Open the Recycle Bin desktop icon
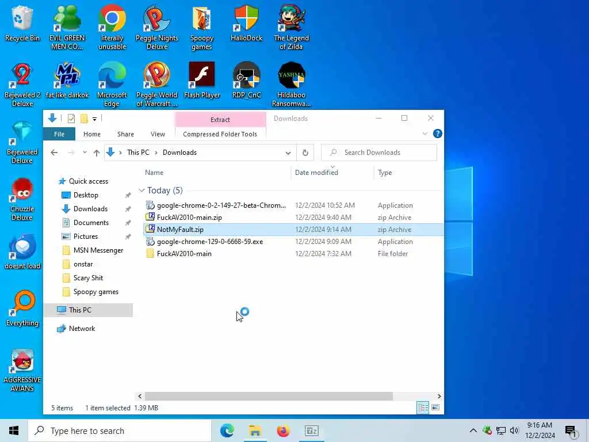Viewport: 589px width, 442px height. pos(22,24)
